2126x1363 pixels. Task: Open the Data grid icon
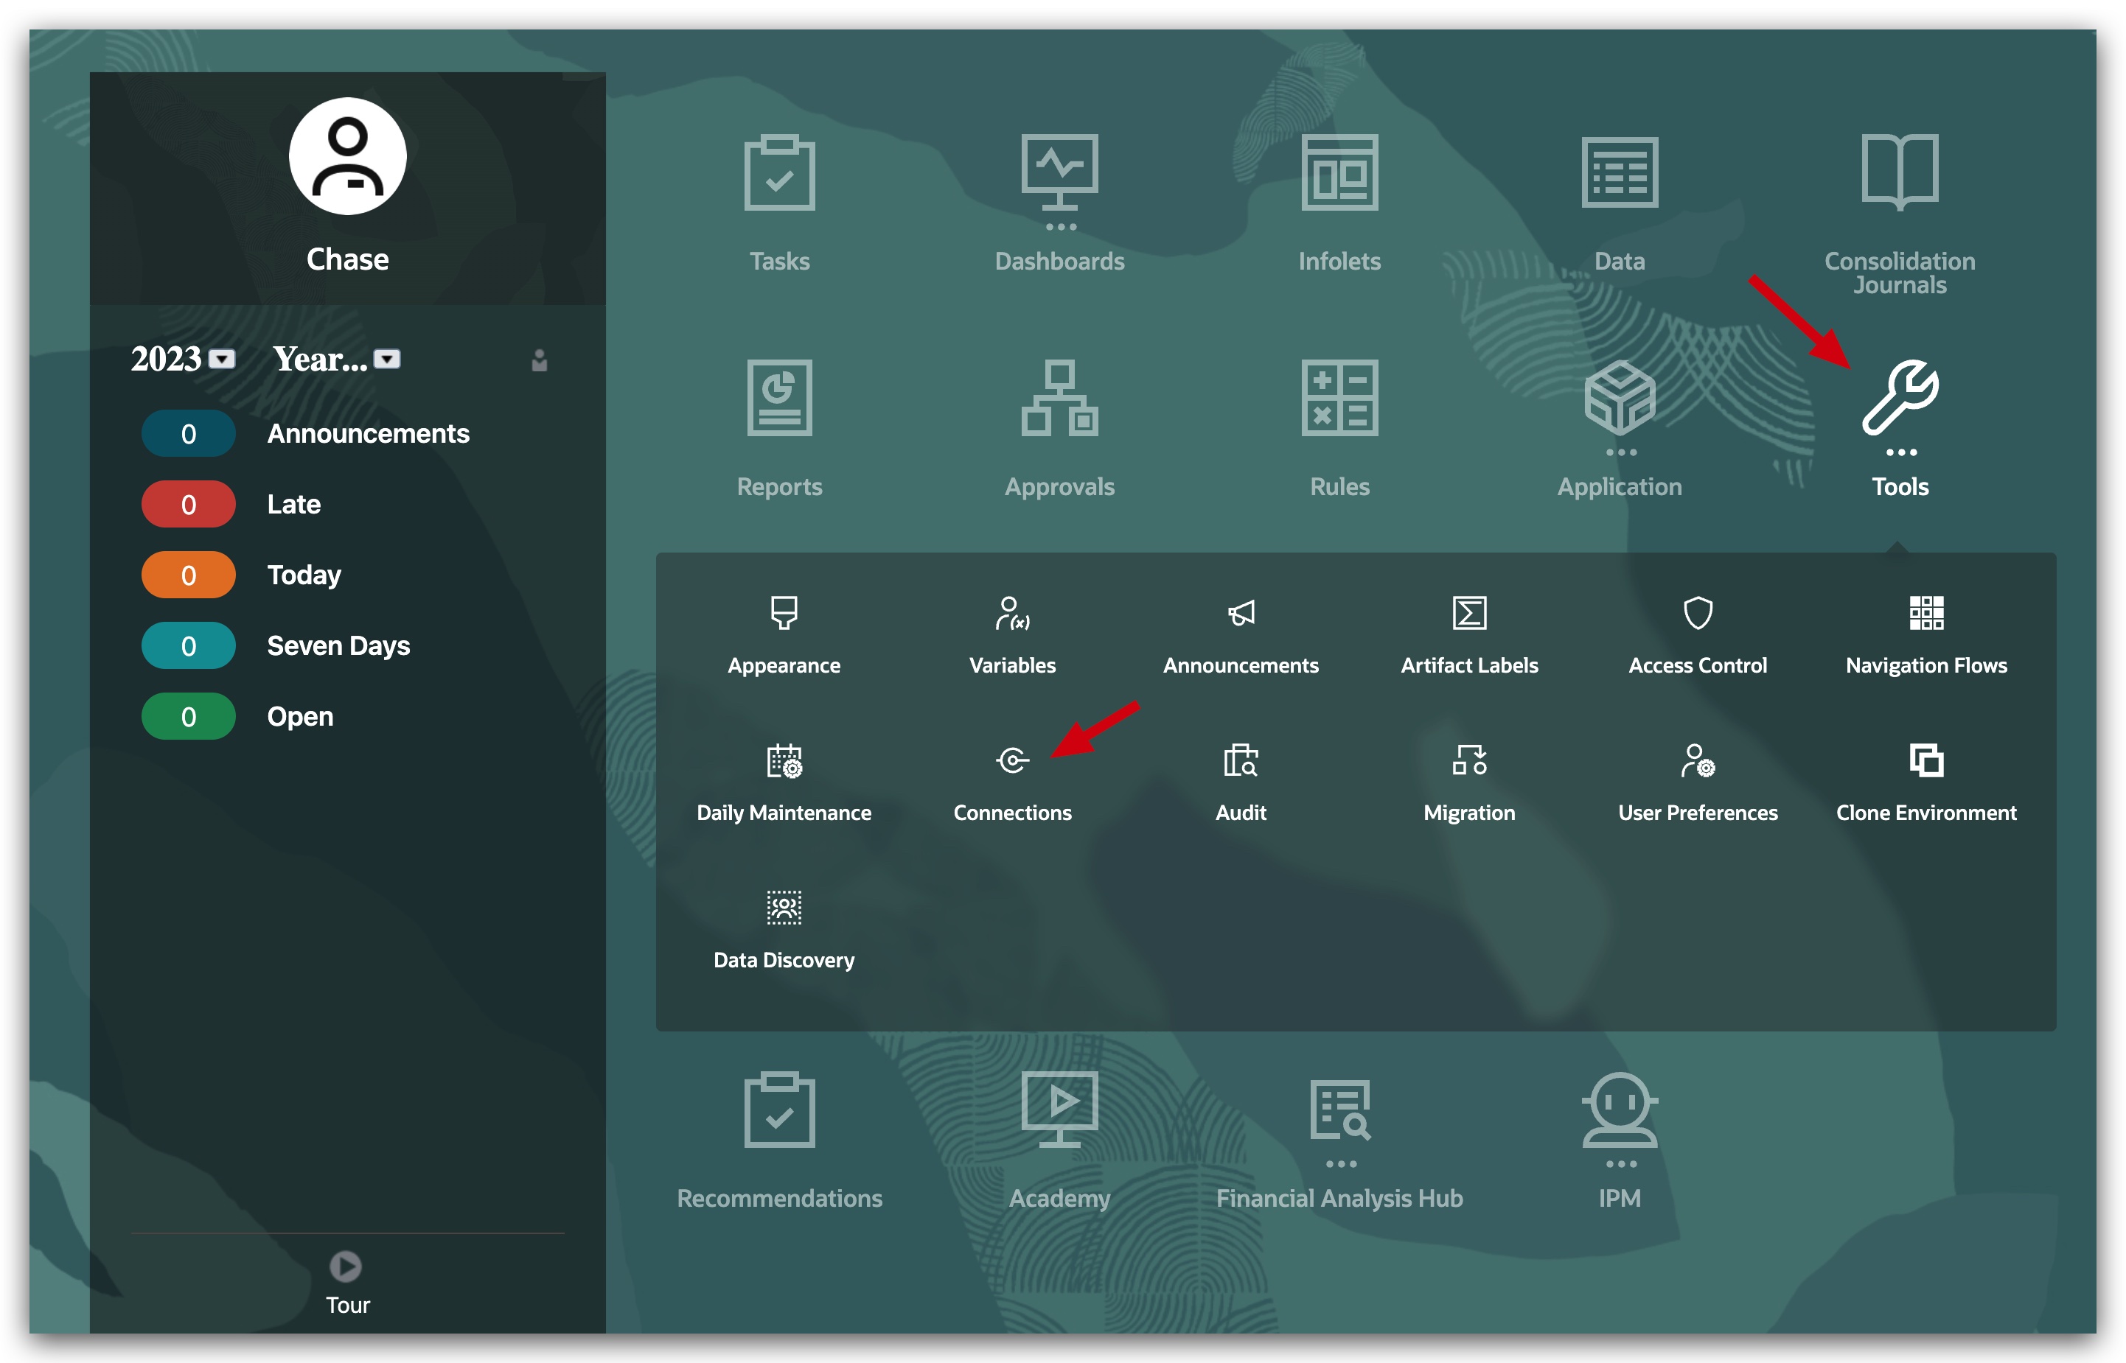(1620, 172)
